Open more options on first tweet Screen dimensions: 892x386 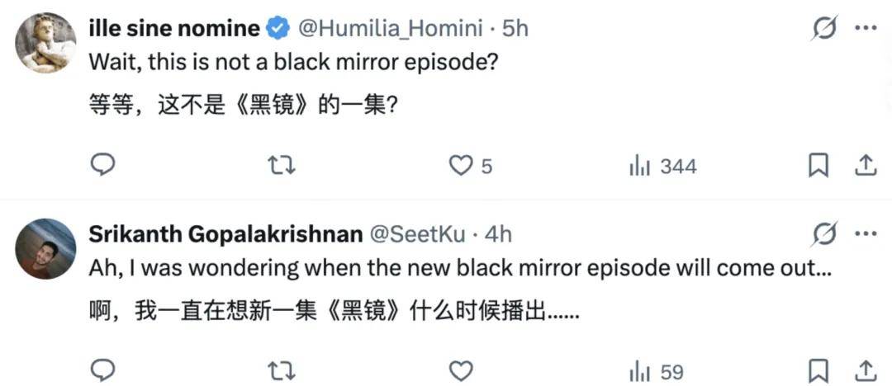click(864, 29)
